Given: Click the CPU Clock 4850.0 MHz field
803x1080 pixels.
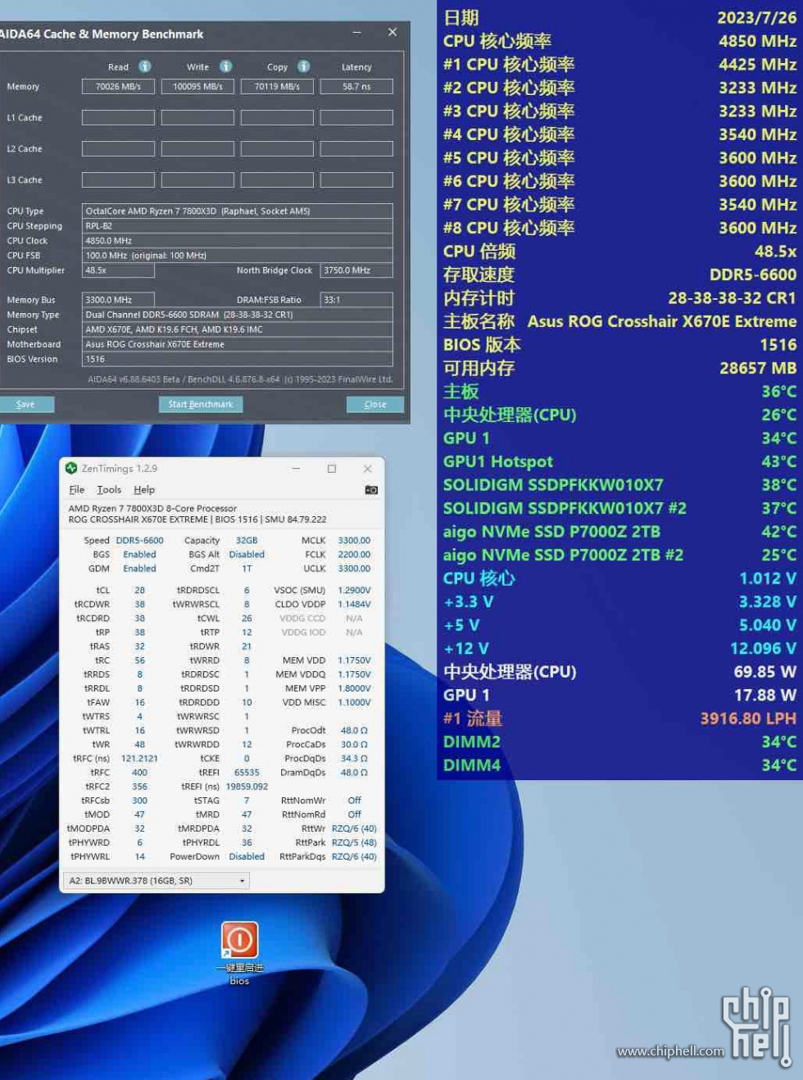Looking at the screenshot, I should (238, 241).
